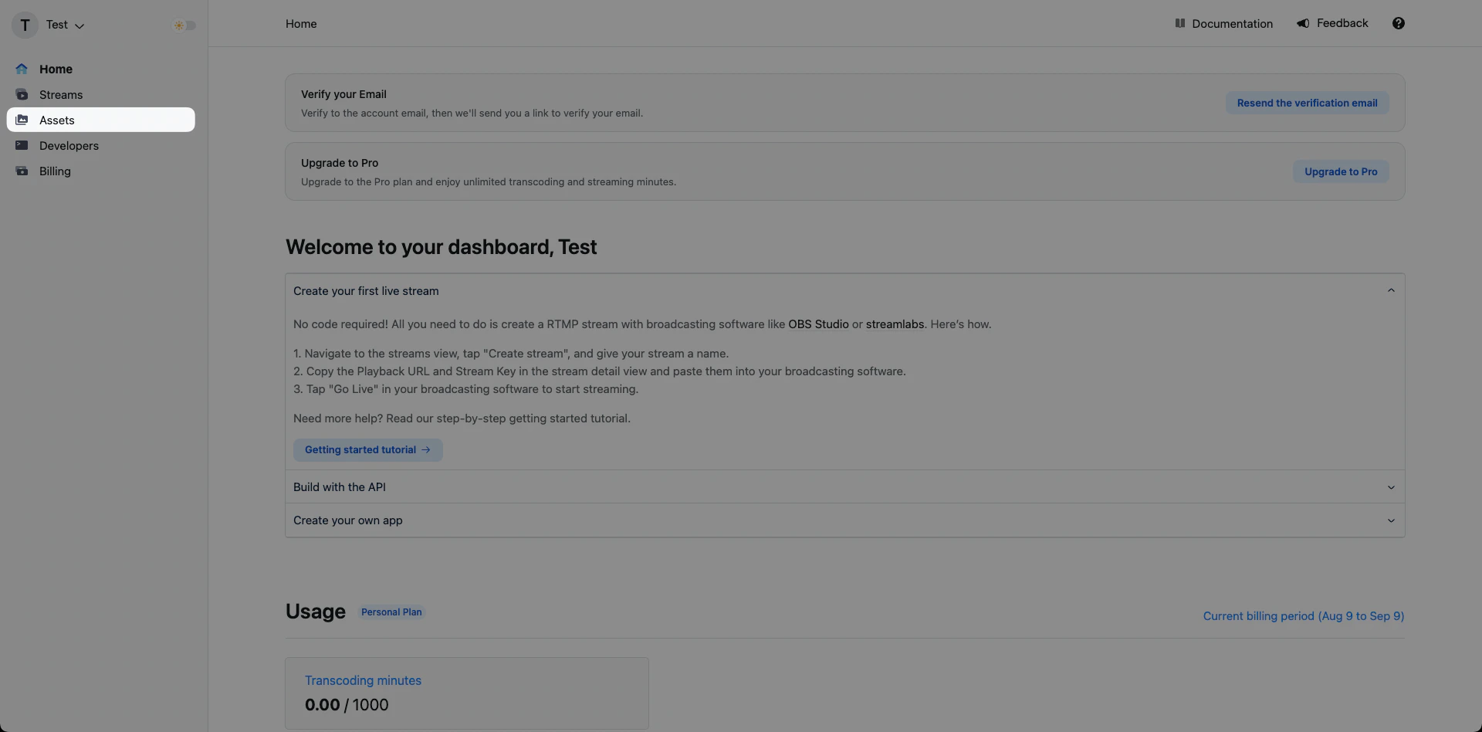Select the Feedback megaphone icon
Screen dimensions: 1482x732
1304,23
